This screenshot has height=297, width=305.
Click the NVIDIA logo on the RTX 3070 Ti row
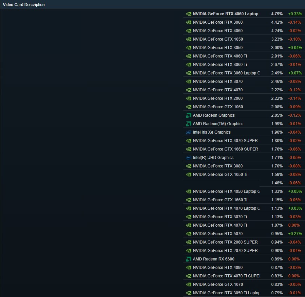click(189, 217)
